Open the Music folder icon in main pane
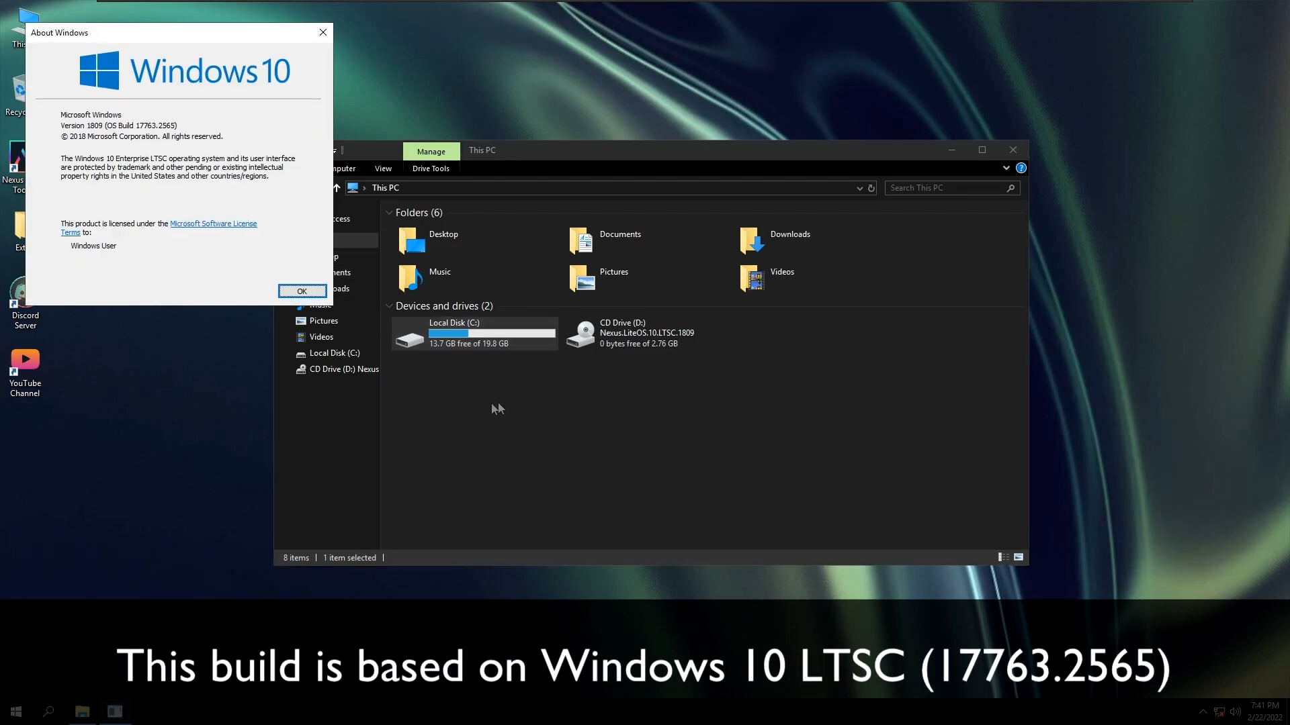1290x725 pixels. [411, 278]
